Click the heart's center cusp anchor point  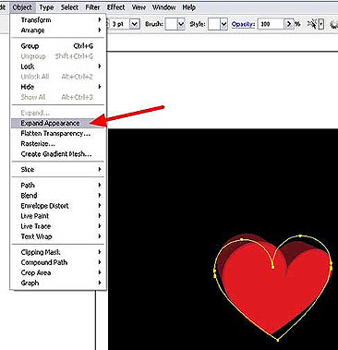click(x=272, y=267)
